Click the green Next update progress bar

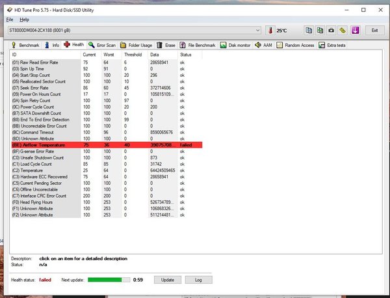coord(105,279)
